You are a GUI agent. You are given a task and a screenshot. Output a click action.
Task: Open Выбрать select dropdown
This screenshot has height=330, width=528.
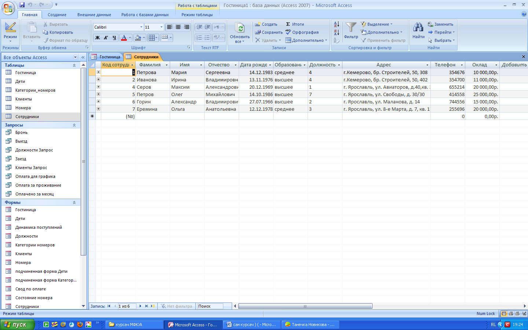(441, 40)
